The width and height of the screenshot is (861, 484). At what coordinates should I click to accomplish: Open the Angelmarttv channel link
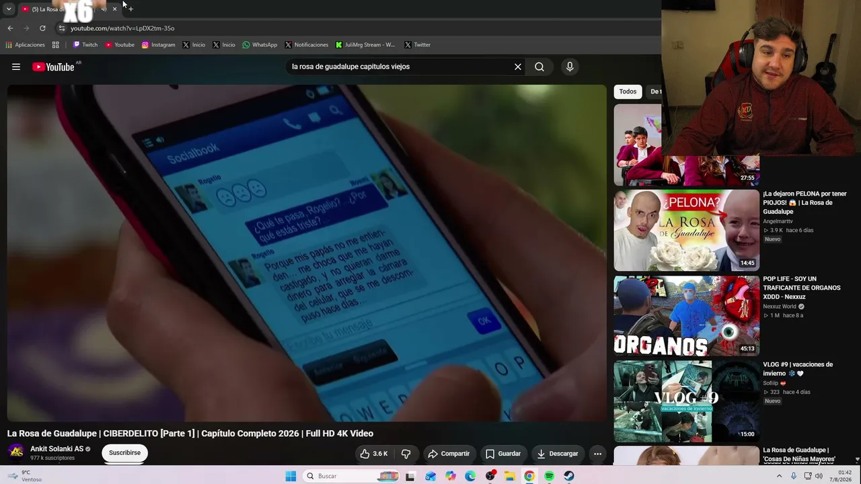click(778, 221)
